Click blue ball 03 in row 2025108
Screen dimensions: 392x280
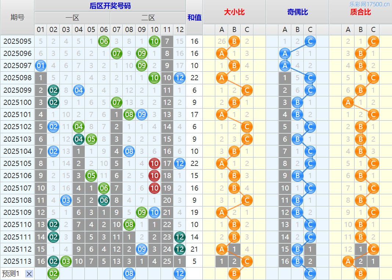point(66,200)
